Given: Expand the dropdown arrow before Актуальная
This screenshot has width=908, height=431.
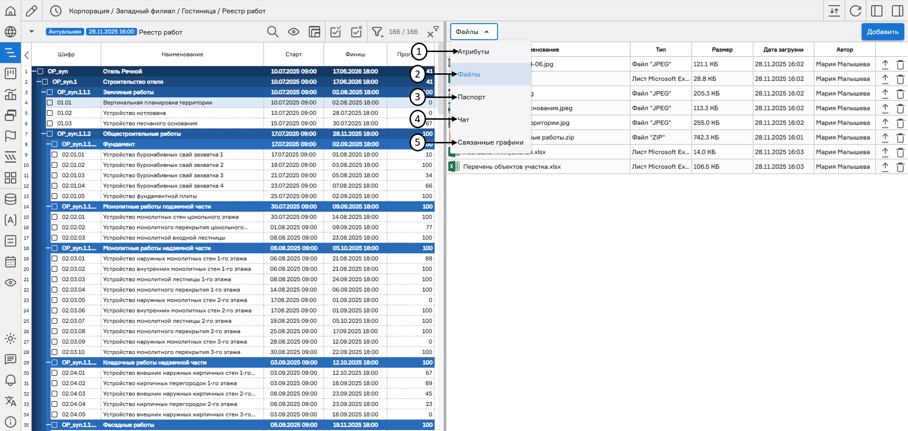Looking at the screenshot, I should pos(32,32).
